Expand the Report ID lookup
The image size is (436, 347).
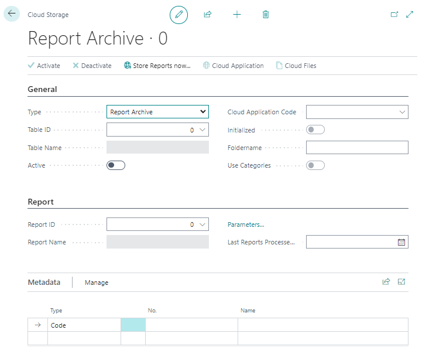point(202,224)
